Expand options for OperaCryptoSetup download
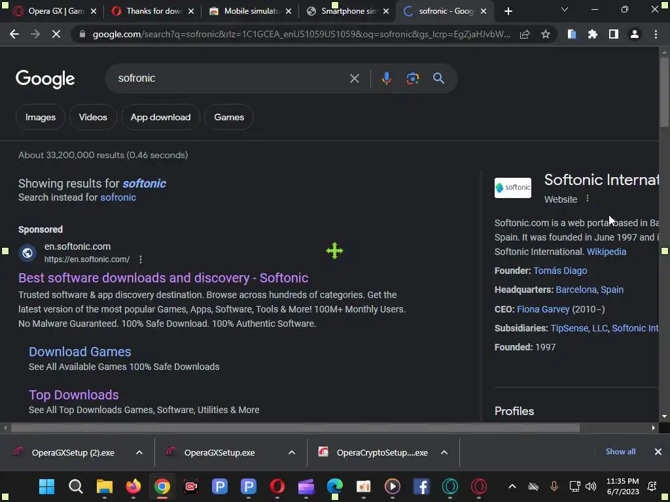Screen dimensions: 670x502 tap(444, 452)
